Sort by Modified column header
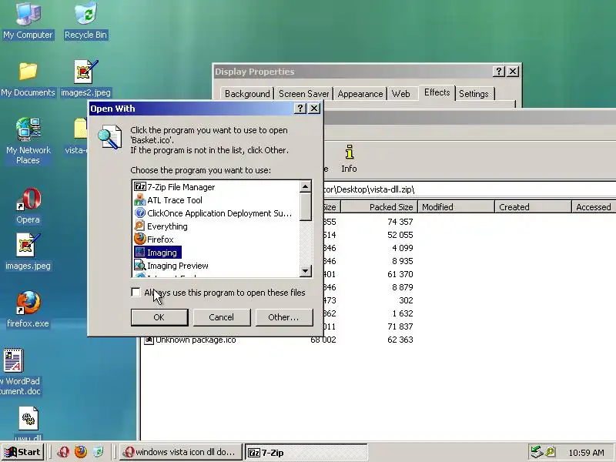Screen dimensions: 616x462 coord(456,207)
